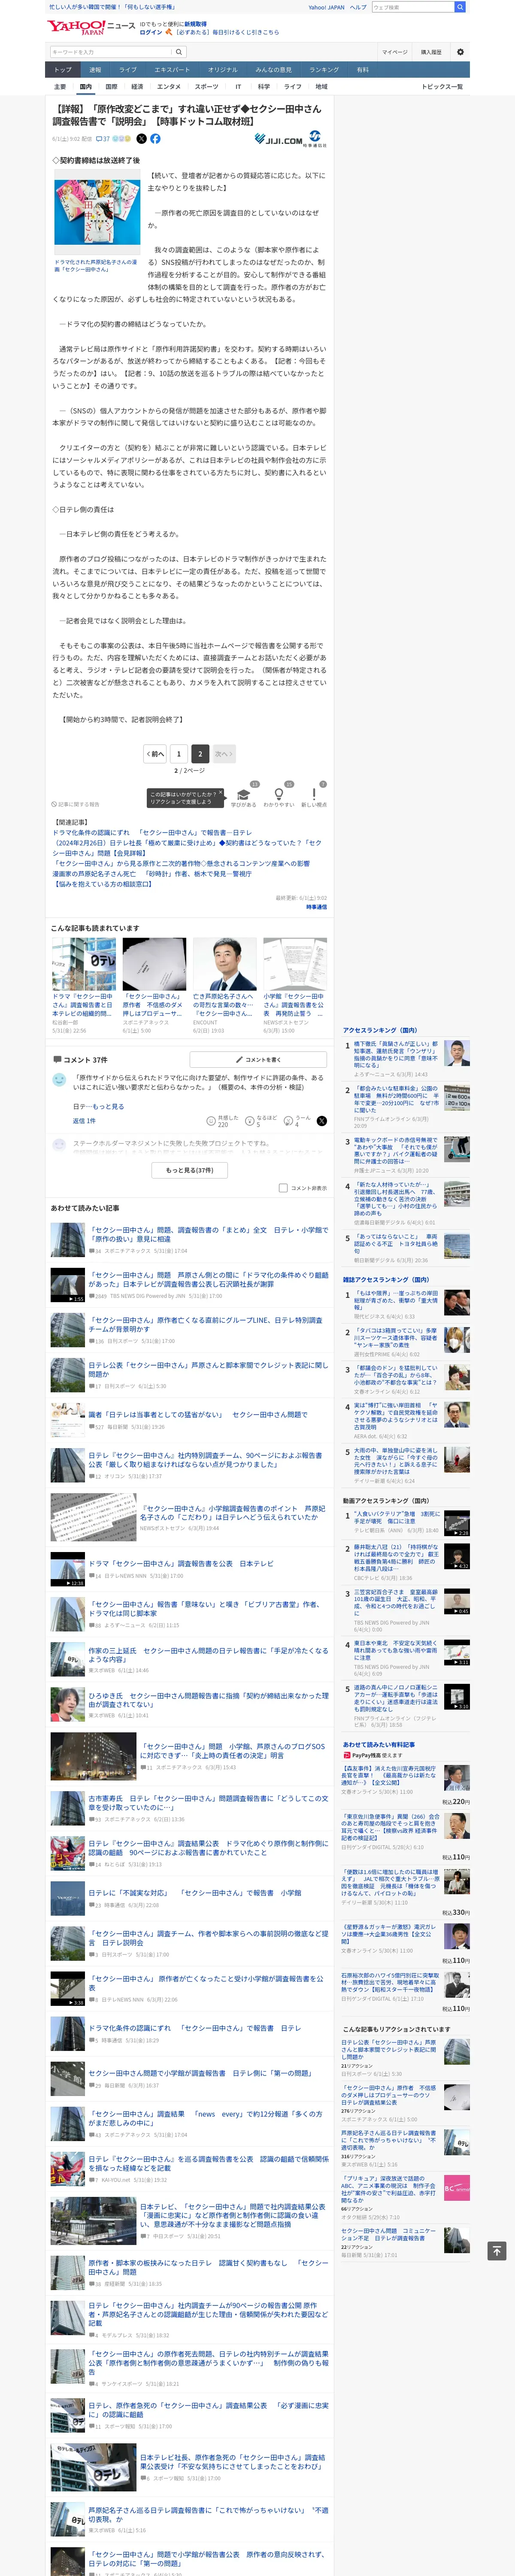Click the ログイン link

(x=150, y=32)
